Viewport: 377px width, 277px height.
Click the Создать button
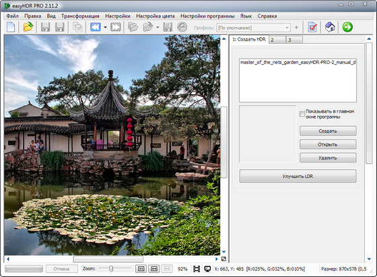coord(328,131)
